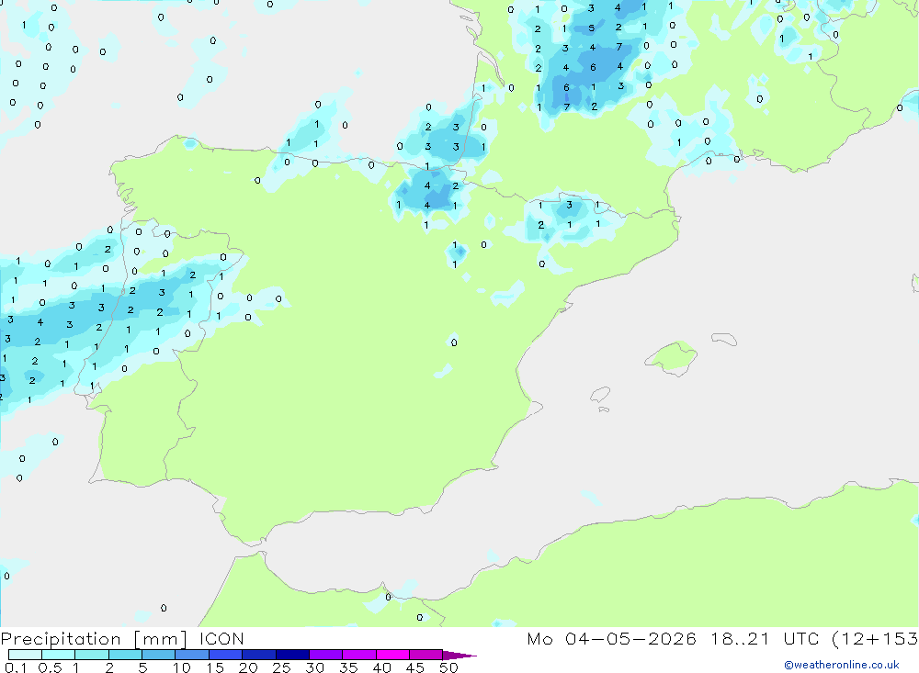Choose the 40–45 mm magenta legend swatch
The width and height of the screenshot is (919, 673).
pyautogui.click(x=392, y=655)
